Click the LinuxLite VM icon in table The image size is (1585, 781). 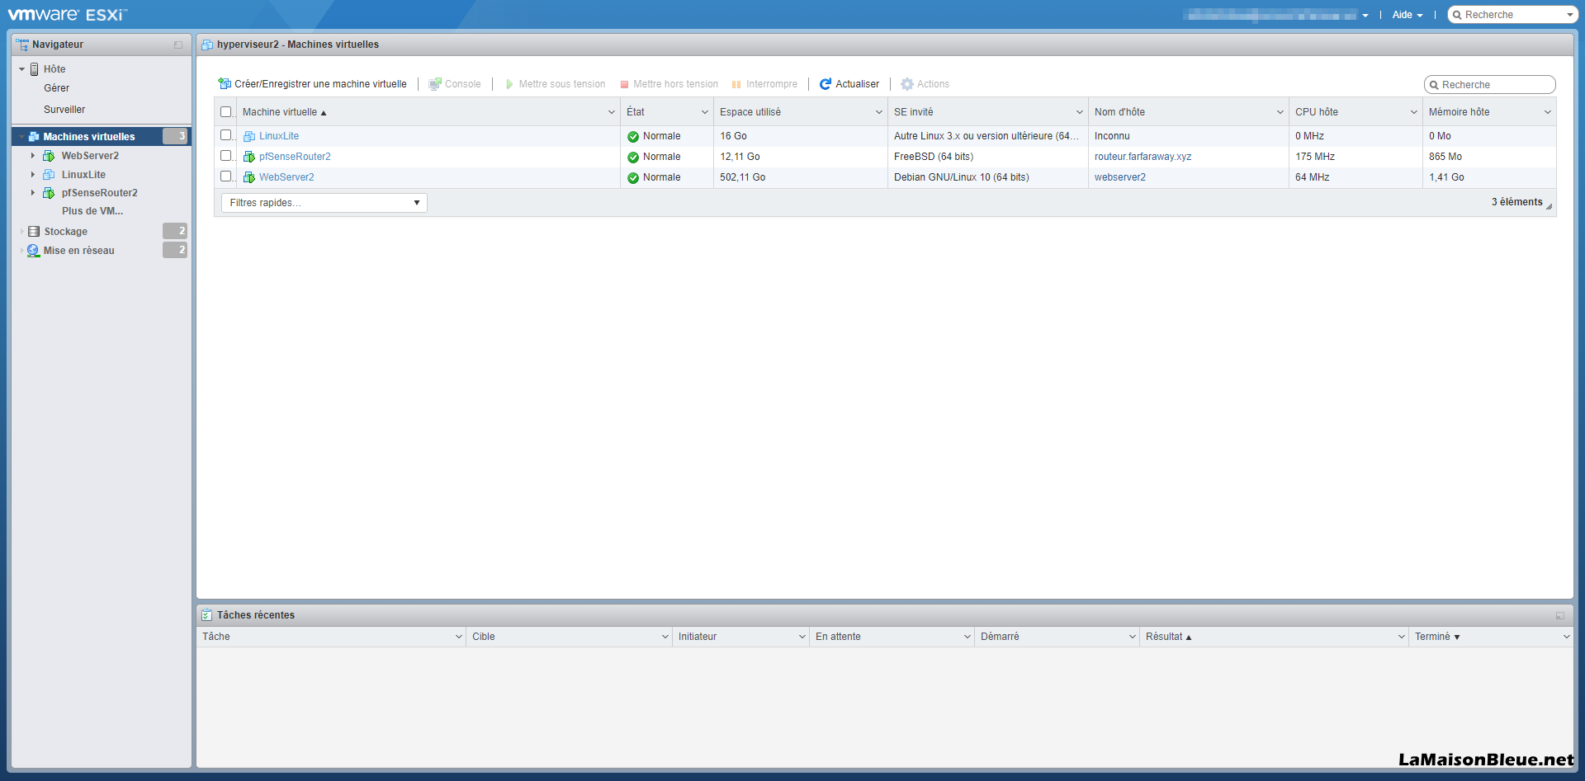coord(249,136)
